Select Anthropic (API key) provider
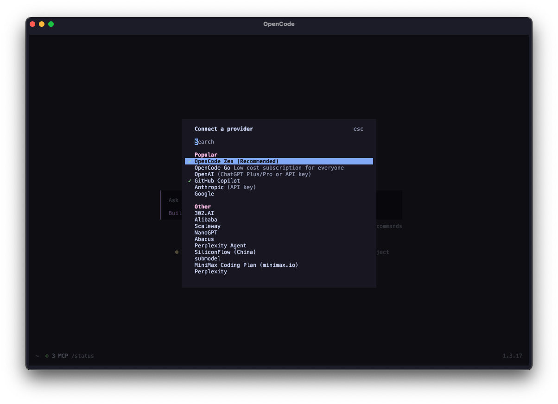The width and height of the screenshot is (558, 404). click(x=279, y=187)
